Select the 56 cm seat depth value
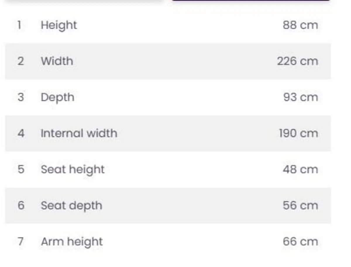 [300, 206]
